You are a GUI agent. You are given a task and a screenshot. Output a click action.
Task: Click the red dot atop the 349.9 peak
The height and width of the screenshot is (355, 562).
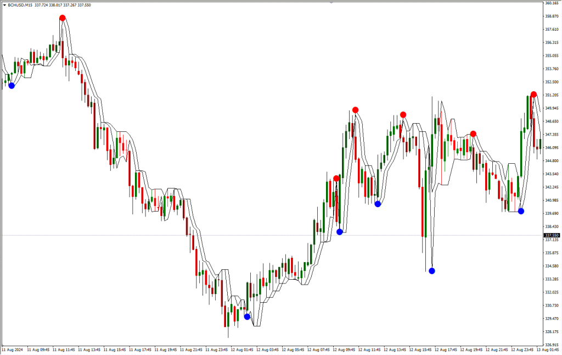[355, 110]
